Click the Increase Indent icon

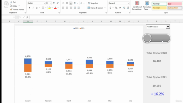pos(79,8)
